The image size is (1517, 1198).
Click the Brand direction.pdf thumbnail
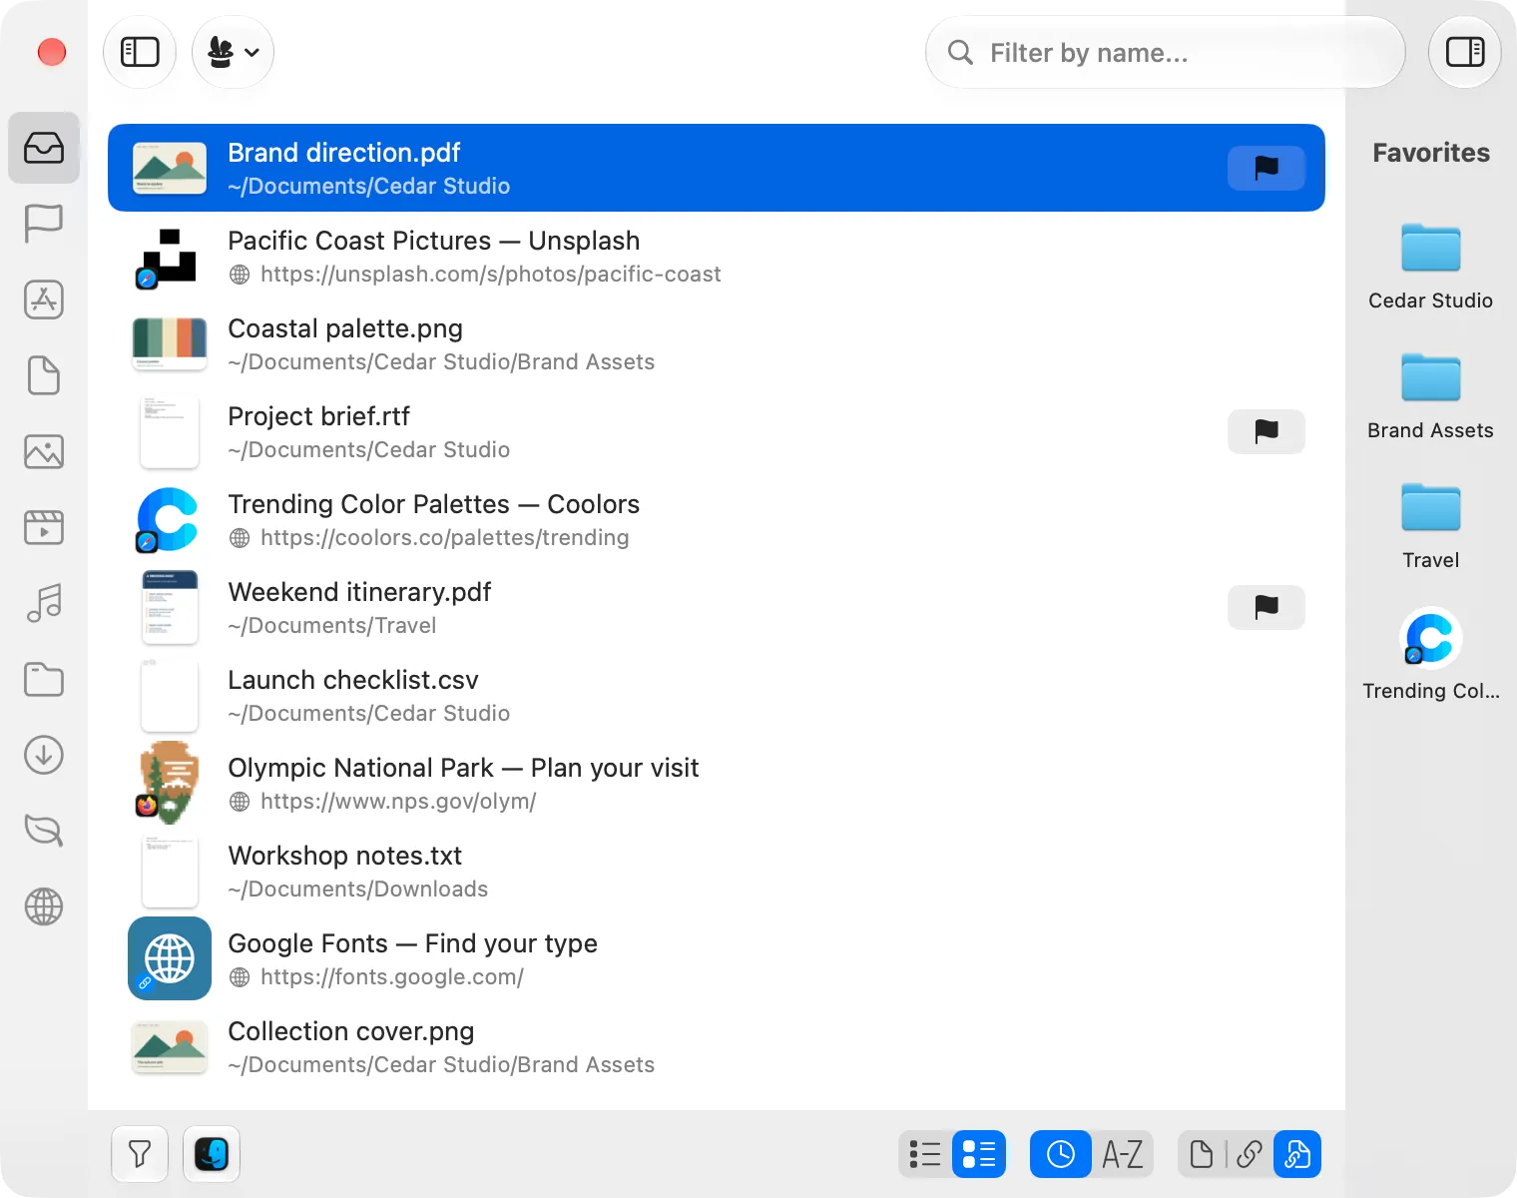[x=170, y=168]
